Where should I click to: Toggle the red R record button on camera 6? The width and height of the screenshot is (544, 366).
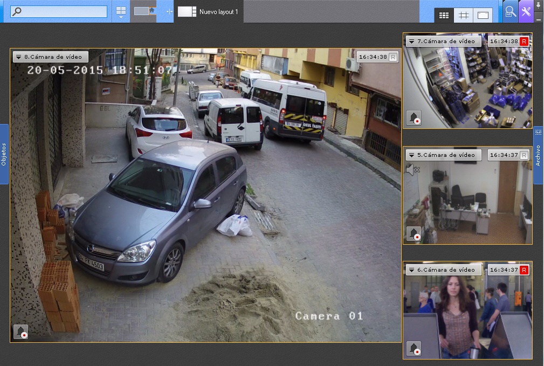point(524,270)
